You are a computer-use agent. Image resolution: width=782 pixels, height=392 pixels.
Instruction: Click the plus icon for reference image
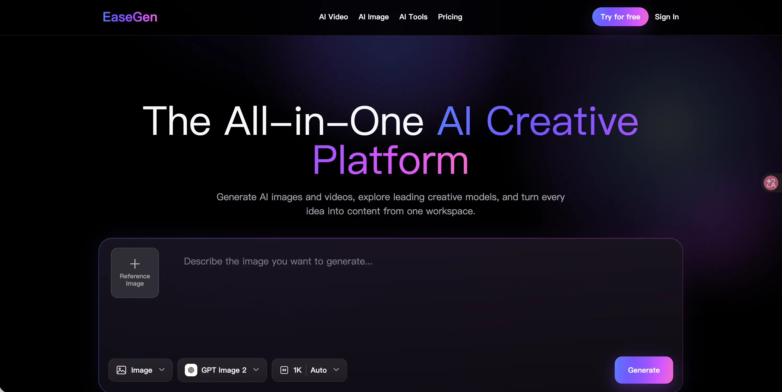(x=135, y=263)
